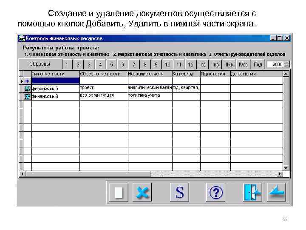Screen dimensions: 306x230
Task: Click the vertical scrollbar down arrow
Action: point(286,168)
